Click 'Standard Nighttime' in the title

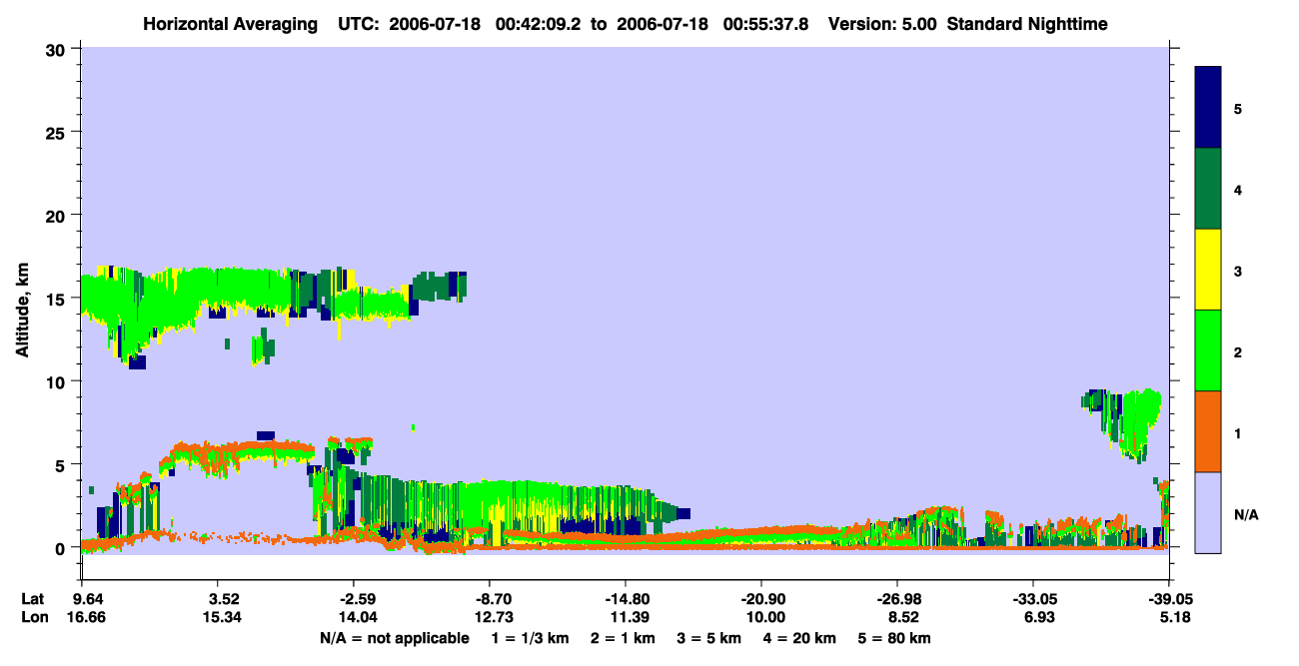[x=1027, y=24]
